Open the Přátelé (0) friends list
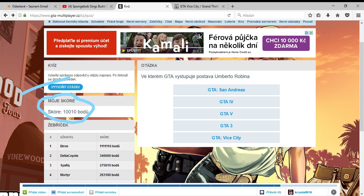Image resolution: width=364 pixels, height=196 pixels. tap(271, 192)
